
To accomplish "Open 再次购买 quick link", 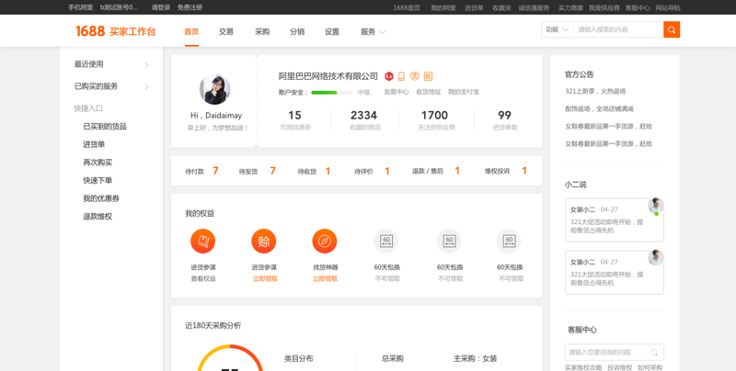I will [98, 163].
